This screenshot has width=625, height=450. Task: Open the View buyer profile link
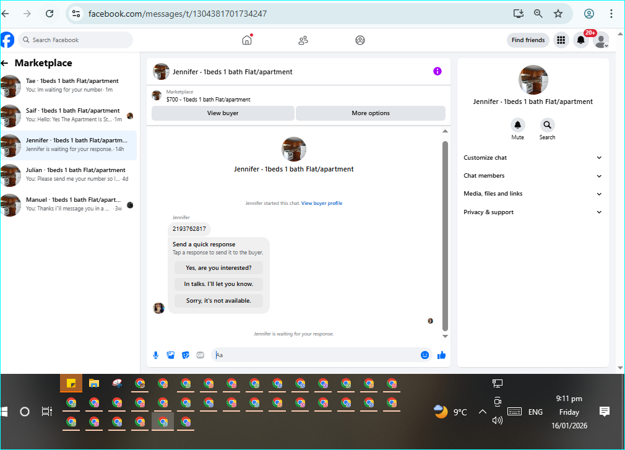pos(322,203)
